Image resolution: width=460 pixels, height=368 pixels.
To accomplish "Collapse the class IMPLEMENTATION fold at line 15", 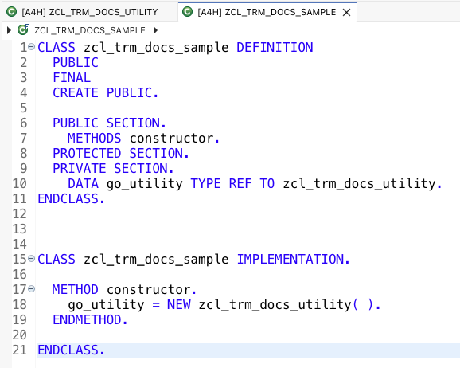I will (31, 259).
